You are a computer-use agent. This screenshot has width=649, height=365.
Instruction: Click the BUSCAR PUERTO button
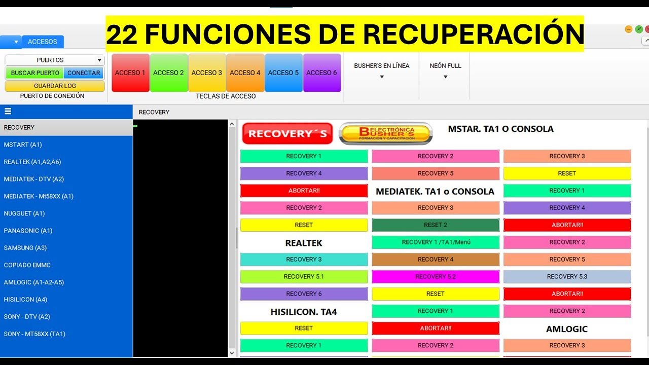[35, 73]
